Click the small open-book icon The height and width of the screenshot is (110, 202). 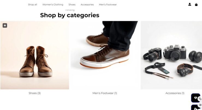[200, 105]
